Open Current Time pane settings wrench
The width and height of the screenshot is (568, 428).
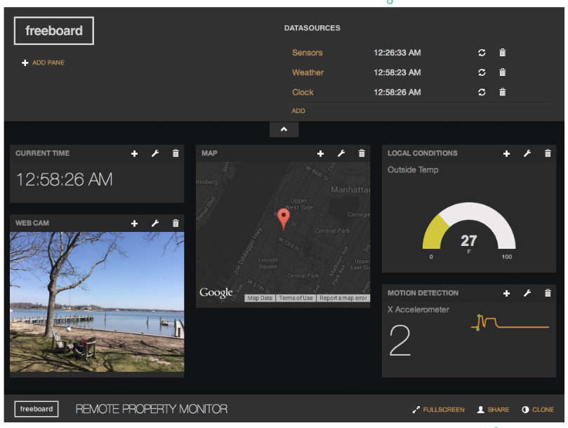[155, 153]
